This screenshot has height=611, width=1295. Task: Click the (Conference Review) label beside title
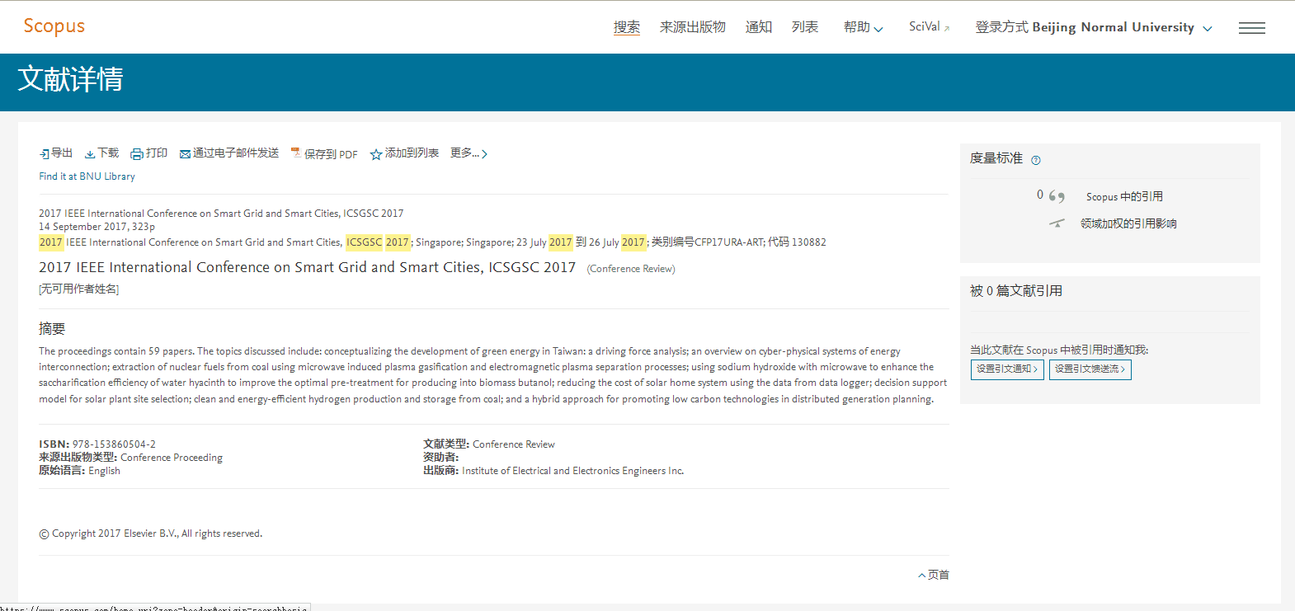point(631,269)
